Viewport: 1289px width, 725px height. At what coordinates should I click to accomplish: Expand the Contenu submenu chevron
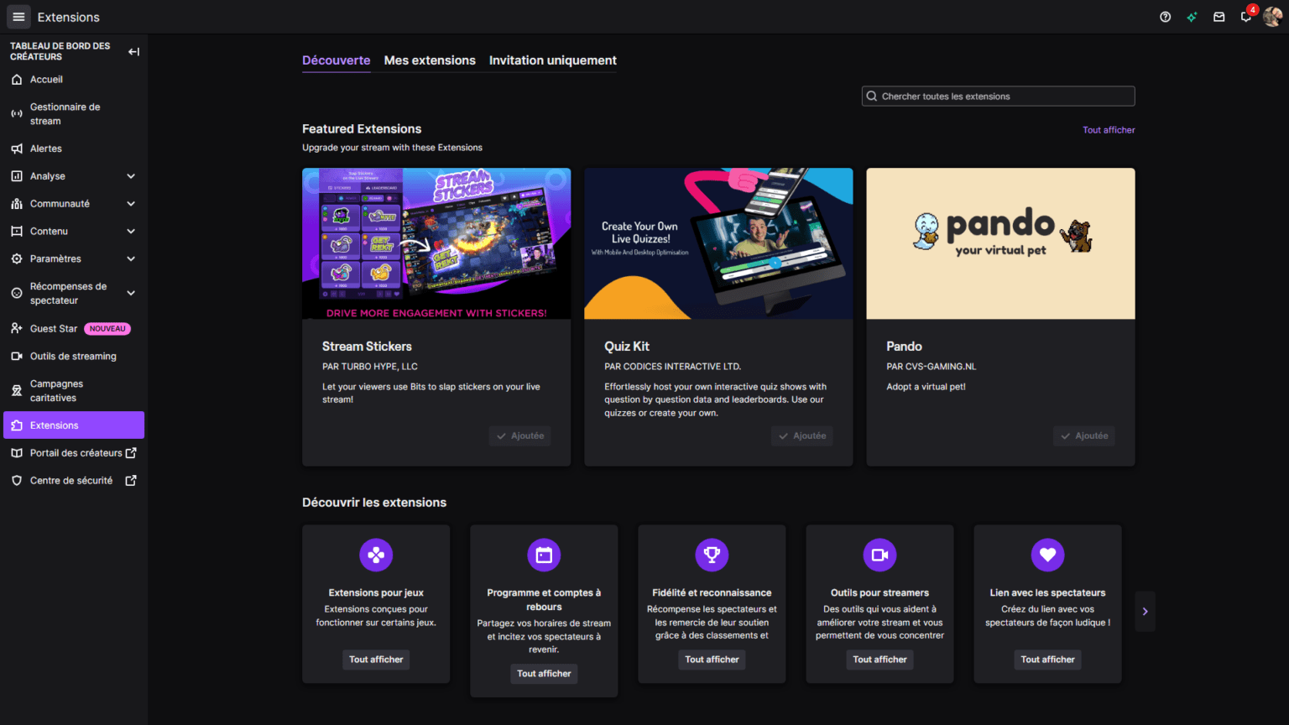coord(131,232)
